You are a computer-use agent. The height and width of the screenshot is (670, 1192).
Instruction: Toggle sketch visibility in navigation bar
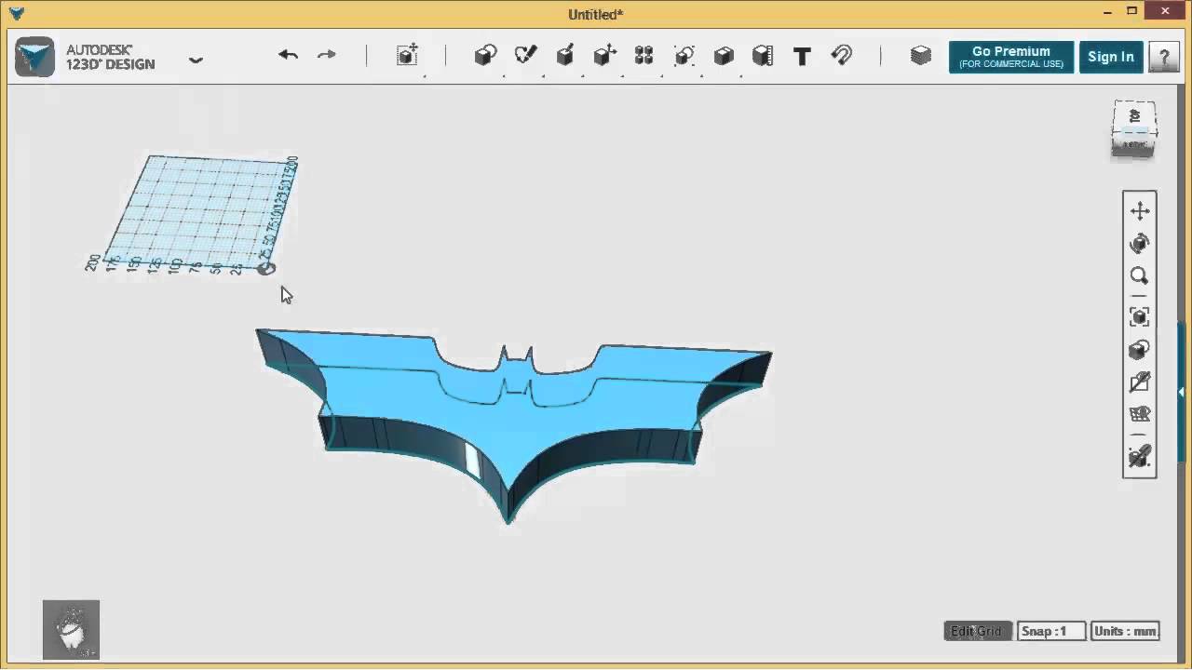[1140, 382]
